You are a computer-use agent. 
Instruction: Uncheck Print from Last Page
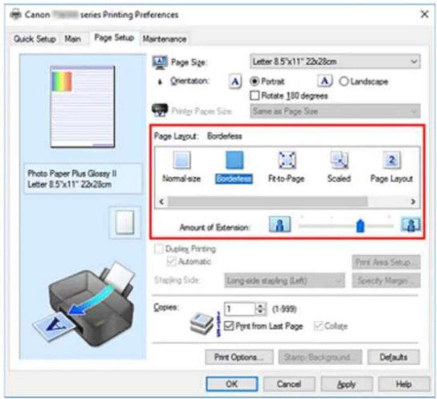pyautogui.click(x=229, y=326)
